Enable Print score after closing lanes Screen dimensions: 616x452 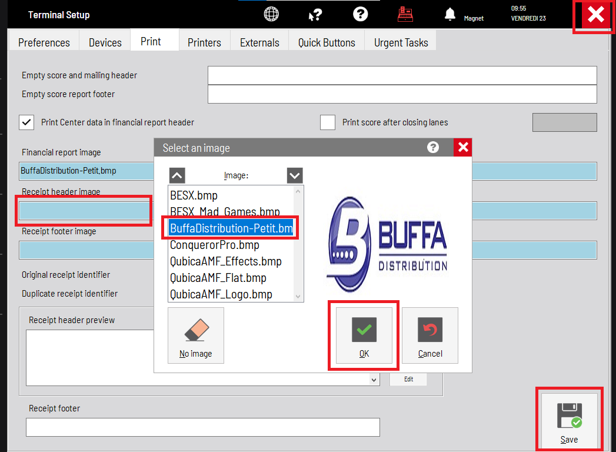[328, 122]
